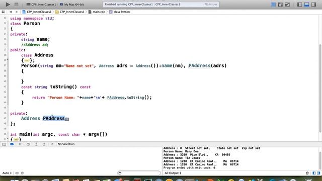322x181 pixels.
Task: Click the fold ribbon arrow at line 51
Action: [x=8, y=139]
